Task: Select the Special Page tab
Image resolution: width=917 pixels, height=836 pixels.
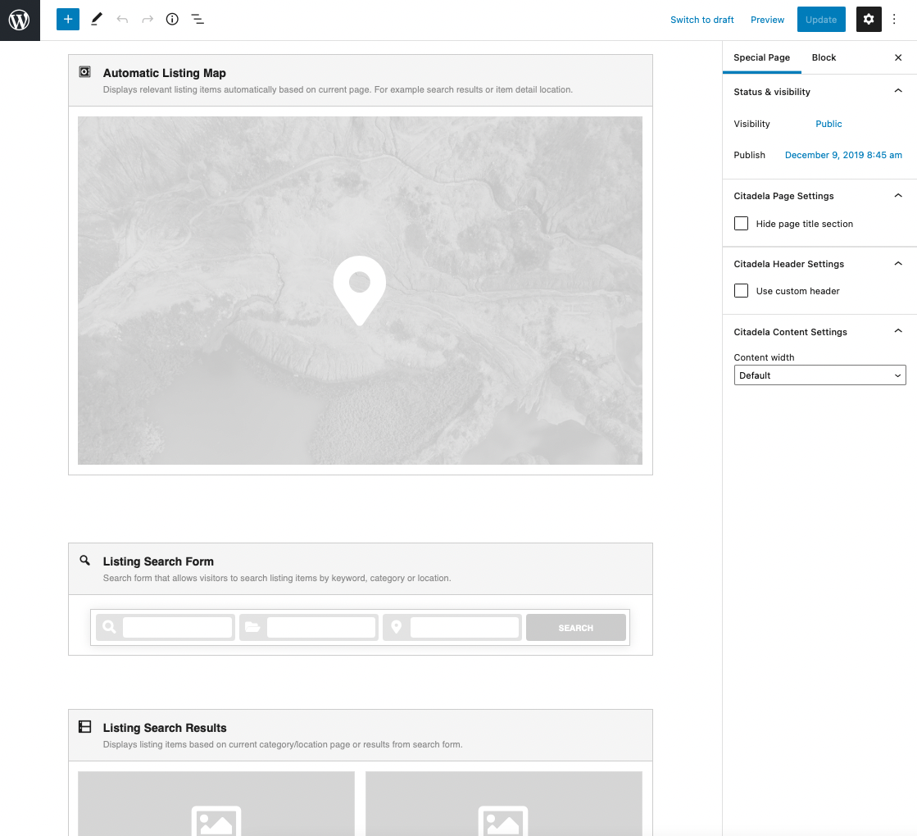Action: click(x=761, y=57)
